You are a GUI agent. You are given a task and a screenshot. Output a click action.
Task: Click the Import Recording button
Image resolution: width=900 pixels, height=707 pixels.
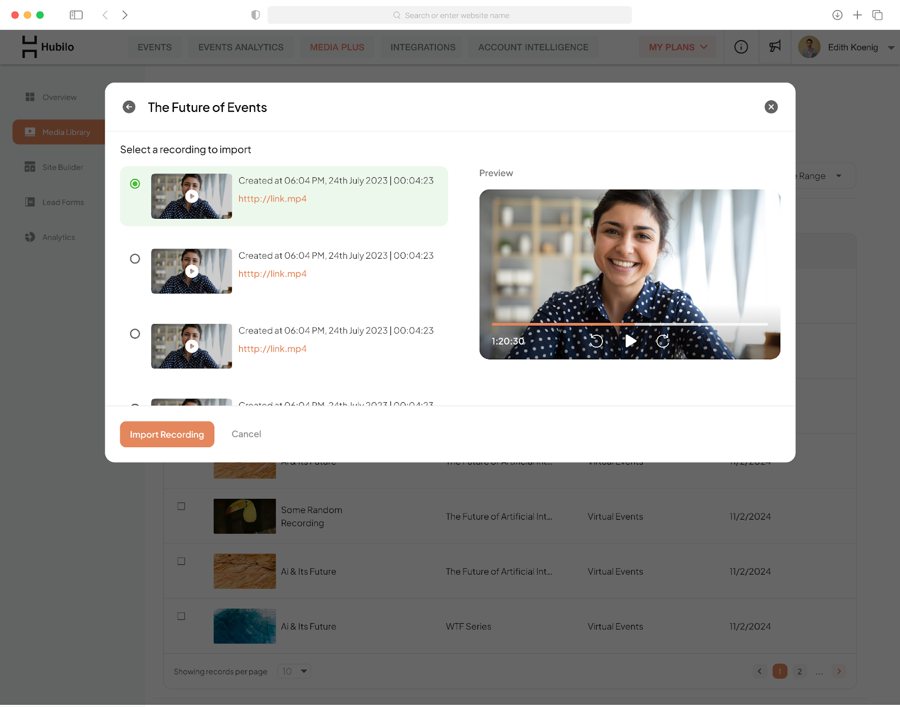click(167, 435)
